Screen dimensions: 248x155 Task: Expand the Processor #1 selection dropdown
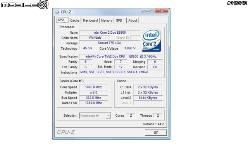coord(108,116)
